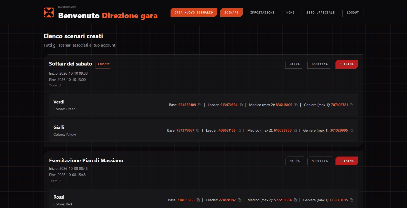Open the Scenari nav item

(x=231, y=12)
